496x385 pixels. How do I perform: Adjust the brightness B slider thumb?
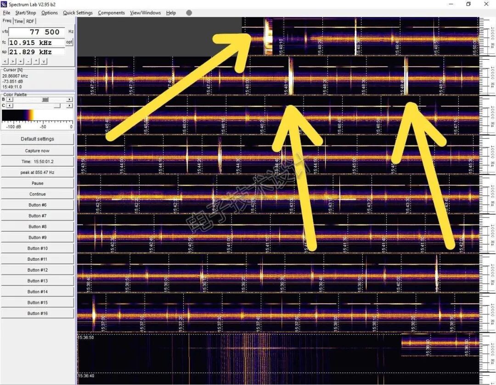pyautogui.click(x=45, y=100)
